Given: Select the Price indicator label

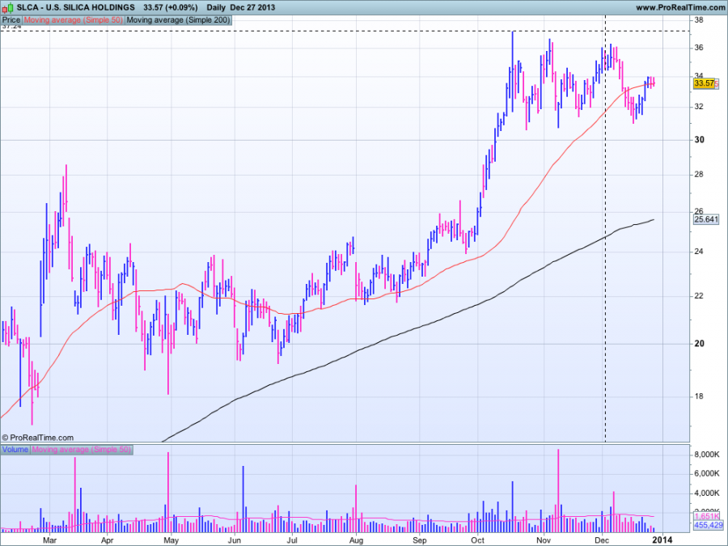Looking at the screenshot, I should pos(11,20).
